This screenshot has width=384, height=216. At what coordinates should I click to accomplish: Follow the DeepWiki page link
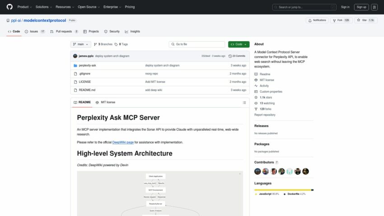click(x=123, y=142)
